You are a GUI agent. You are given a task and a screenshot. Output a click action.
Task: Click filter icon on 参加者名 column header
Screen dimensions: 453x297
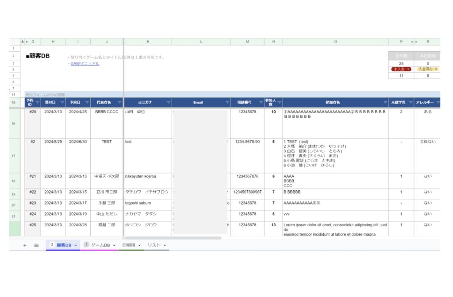pyautogui.click(x=385, y=103)
